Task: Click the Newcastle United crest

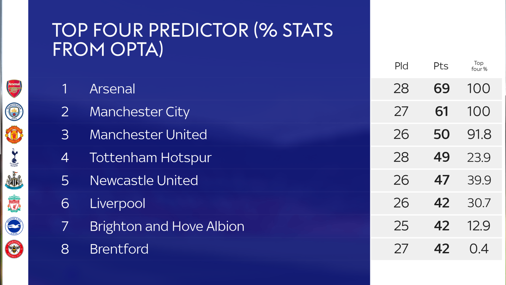Action: point(14,180)
